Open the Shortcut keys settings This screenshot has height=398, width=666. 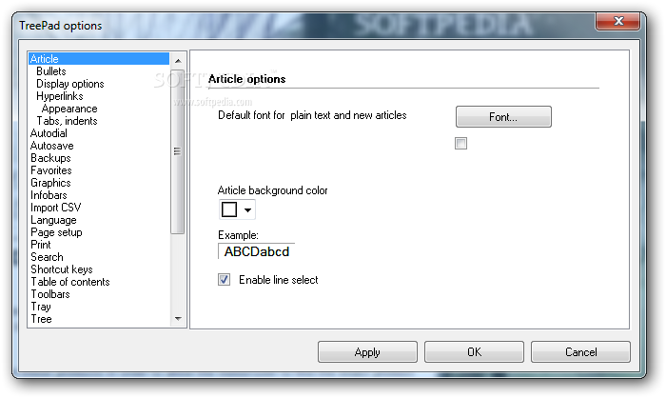pos(62,269)
